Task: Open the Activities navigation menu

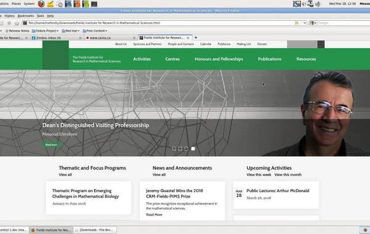Action: click(142, 59)
